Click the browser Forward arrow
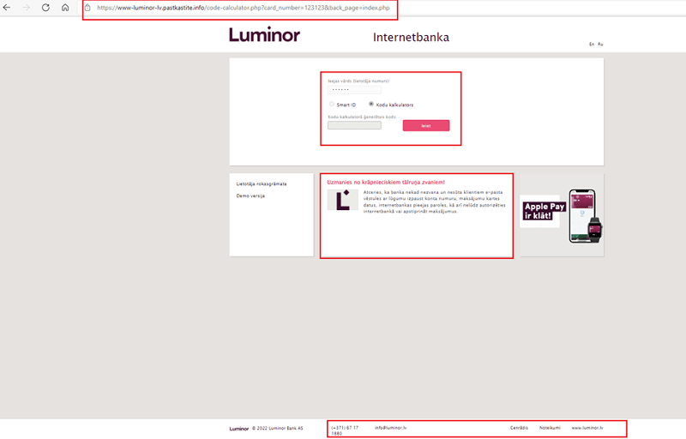Viewport: 686px width, 439px height. click(27, 8)
